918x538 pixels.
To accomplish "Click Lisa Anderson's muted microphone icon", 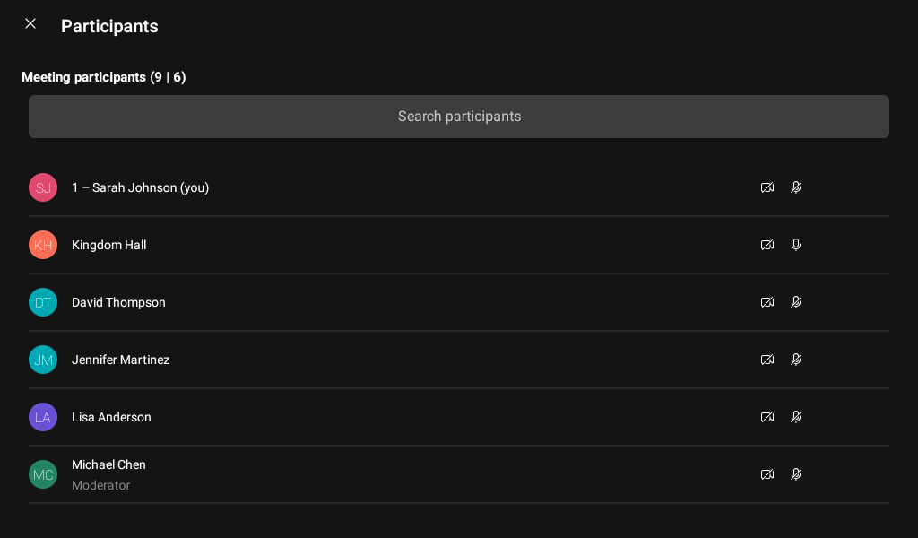I will click(x=796, y=417).
